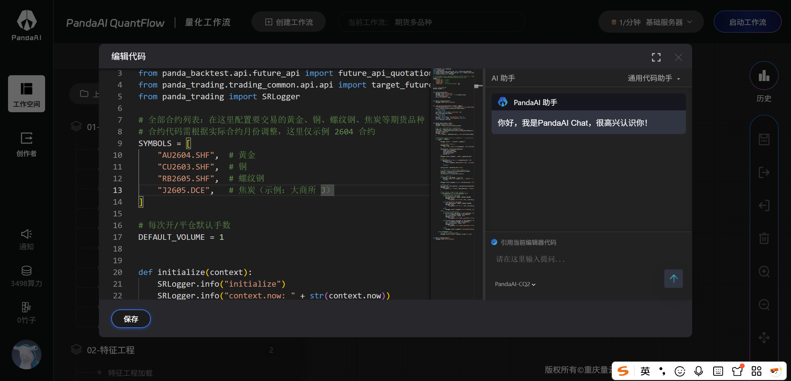Click the import icon in right toolbar
The width and height of the screenshot is (791, 381).
point(764,205)
